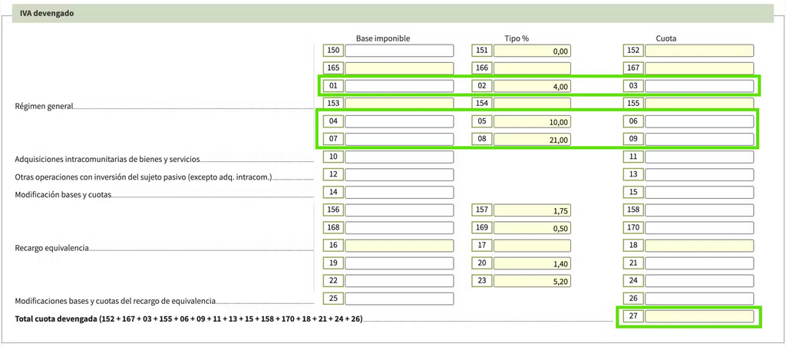Select tipo field 169 showing 0,50
The image size is (786, 347).
[x=533, y=228]
